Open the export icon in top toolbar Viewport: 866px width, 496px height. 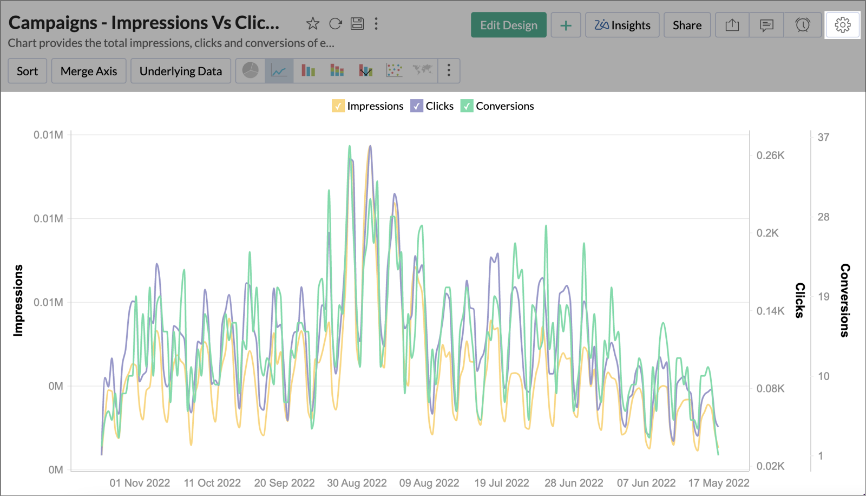pos(732,25)
